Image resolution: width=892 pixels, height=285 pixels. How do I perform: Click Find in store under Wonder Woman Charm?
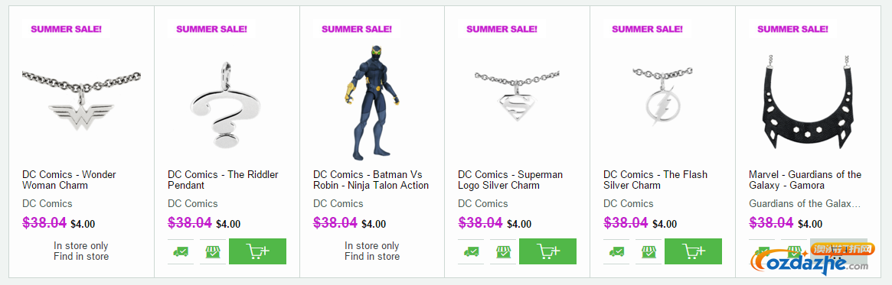click(81, 256)
